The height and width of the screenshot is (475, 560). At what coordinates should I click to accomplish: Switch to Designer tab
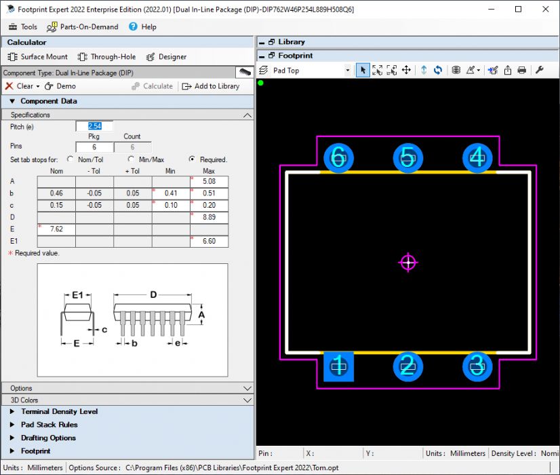[166, 57]
